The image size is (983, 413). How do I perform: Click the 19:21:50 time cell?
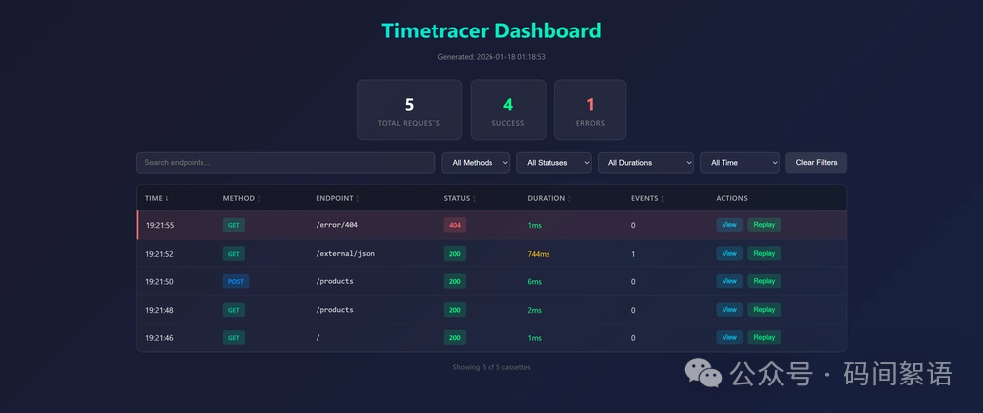[160, 282]
